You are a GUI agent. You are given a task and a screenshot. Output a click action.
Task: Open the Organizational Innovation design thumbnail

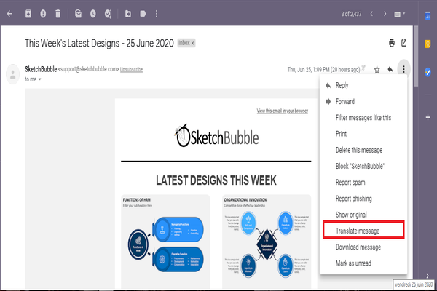(267, 242)
